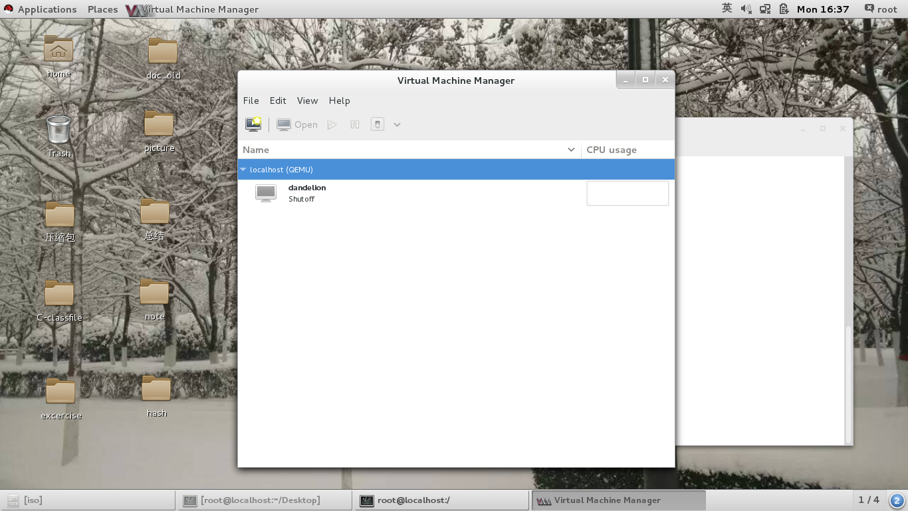Open the File menu
908x511 pixels.
[251, 100]
